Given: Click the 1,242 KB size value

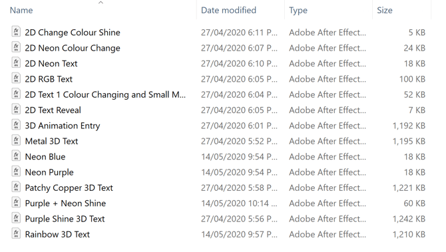Looking at the screenshot, I should tap(409, 219).
